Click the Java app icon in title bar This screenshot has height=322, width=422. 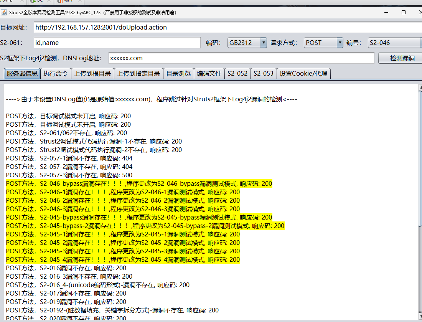pos(4,12)
